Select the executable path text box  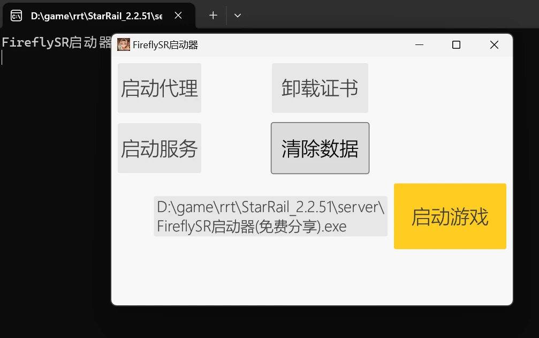(270, 216)
